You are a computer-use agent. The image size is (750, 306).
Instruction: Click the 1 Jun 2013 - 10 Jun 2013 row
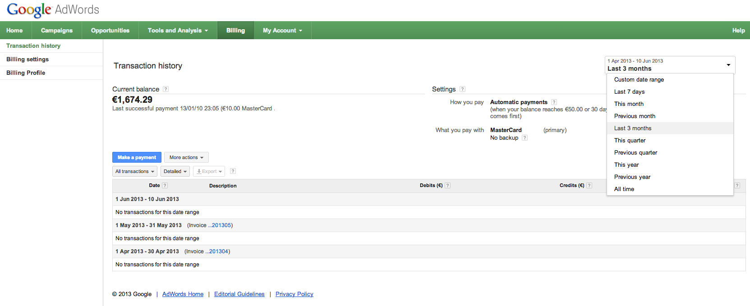pos(429,199)
